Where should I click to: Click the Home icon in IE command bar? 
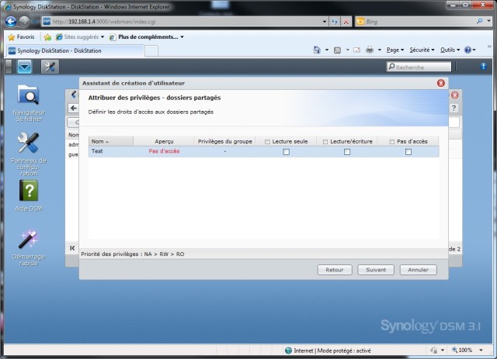coord(317,50)
